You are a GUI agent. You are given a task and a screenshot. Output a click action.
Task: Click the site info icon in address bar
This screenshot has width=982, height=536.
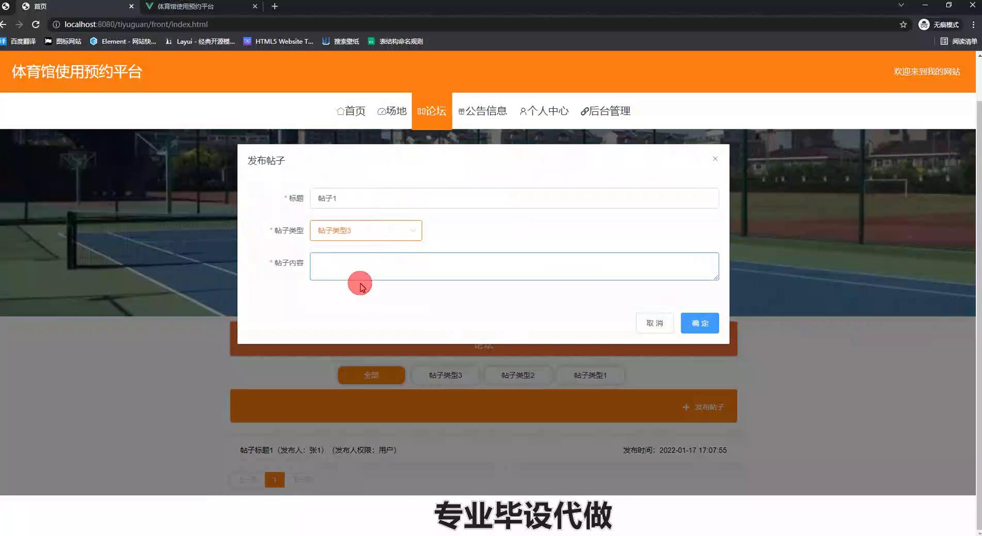(56, 24)
